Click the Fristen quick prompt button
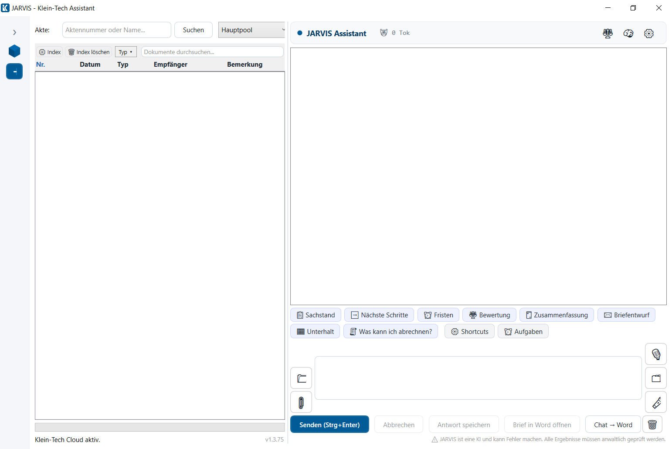 (x=438, y=315)
